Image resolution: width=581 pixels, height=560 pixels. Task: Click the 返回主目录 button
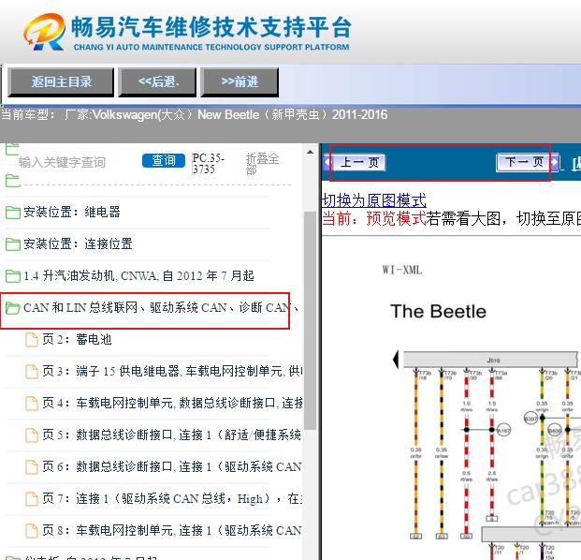pyautogui.click(x=61, y=82)
